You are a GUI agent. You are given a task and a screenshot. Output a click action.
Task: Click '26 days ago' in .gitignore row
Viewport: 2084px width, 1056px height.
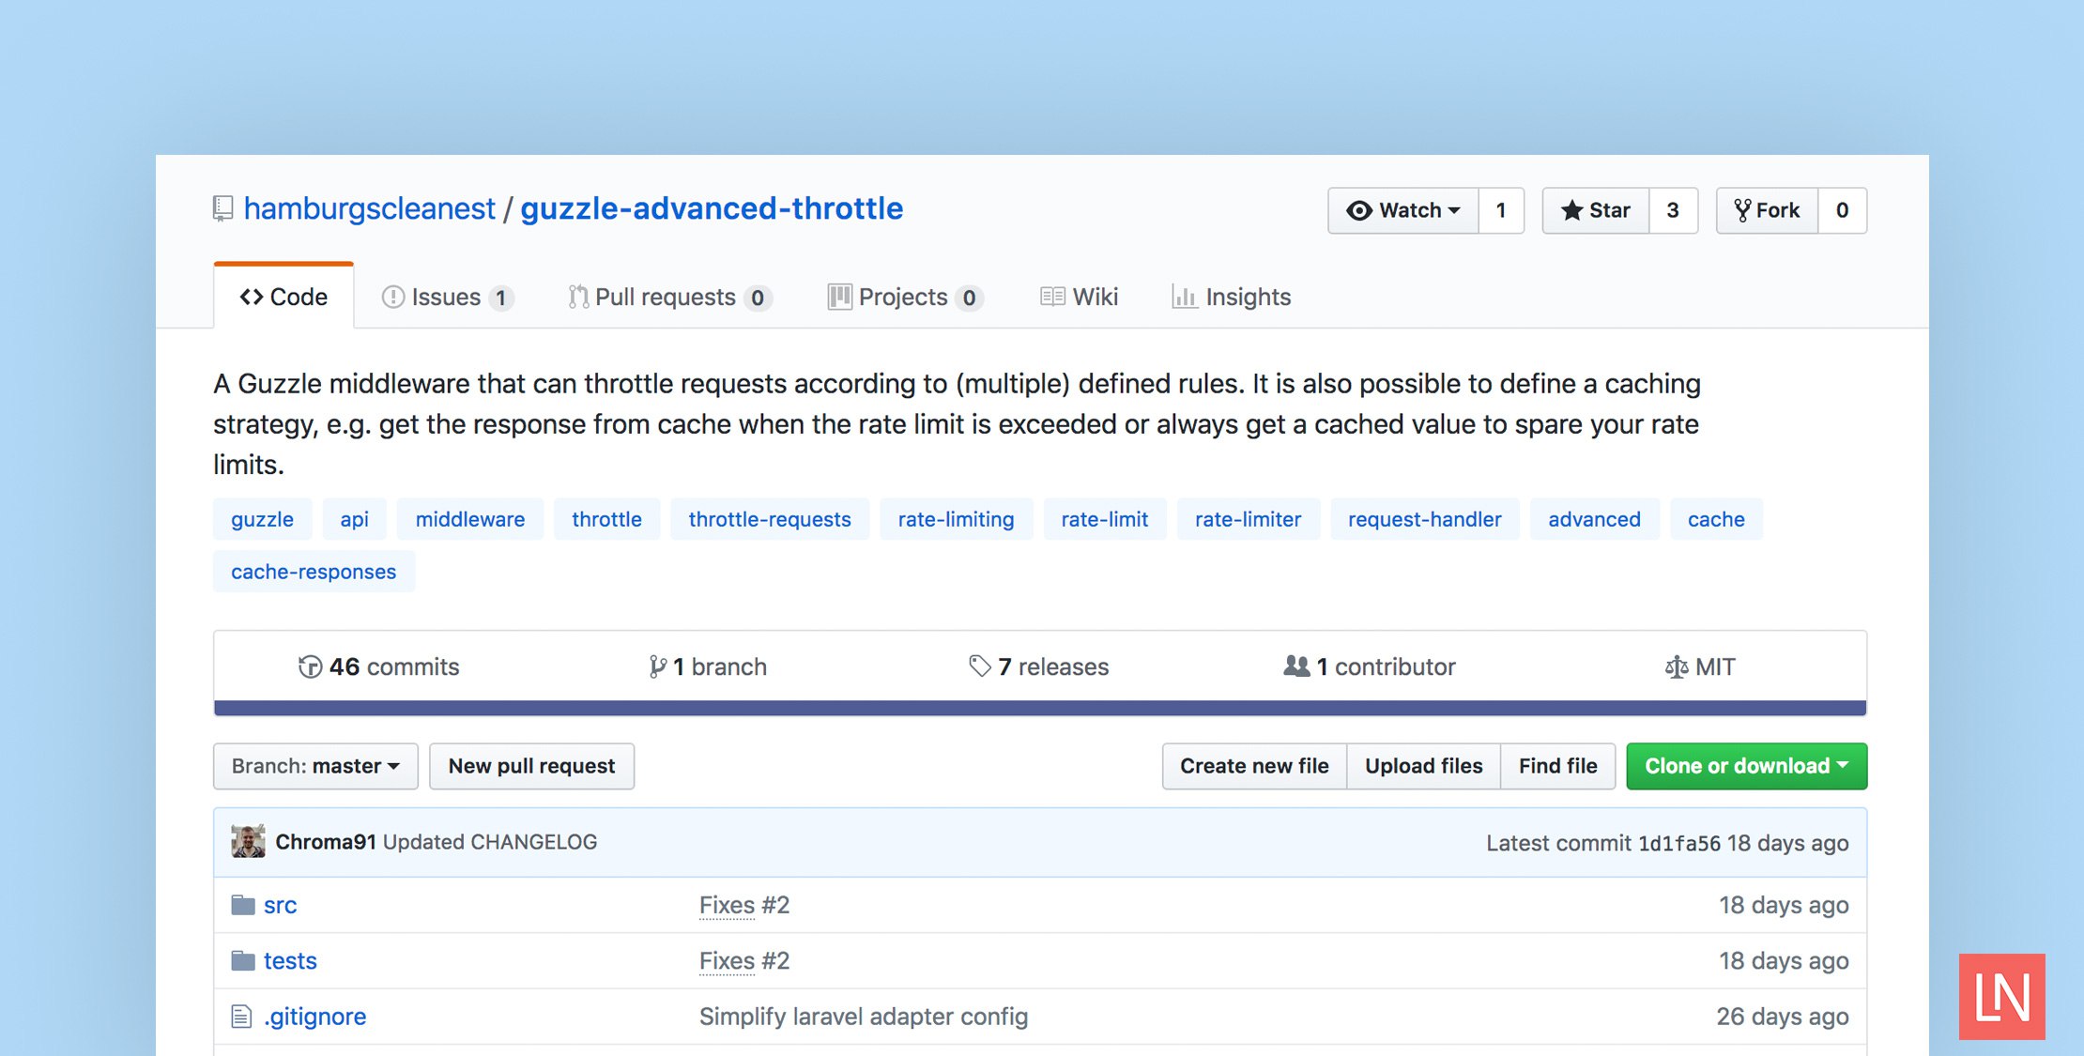[1783, 1017]
